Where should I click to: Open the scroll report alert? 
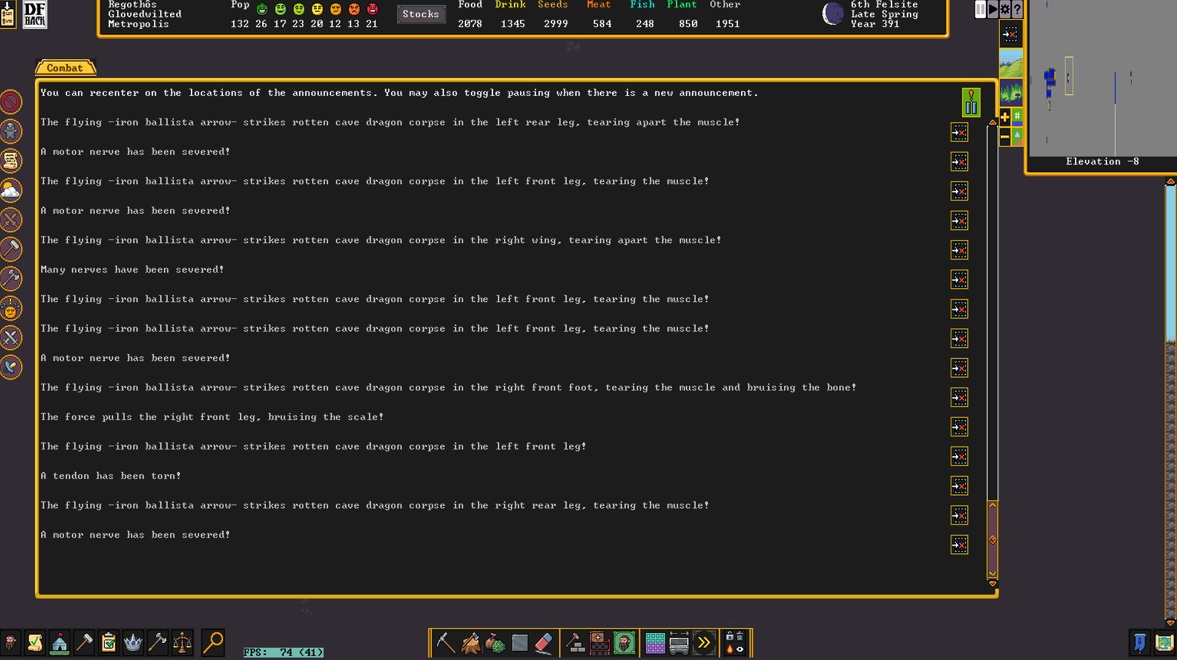(11, 161)
